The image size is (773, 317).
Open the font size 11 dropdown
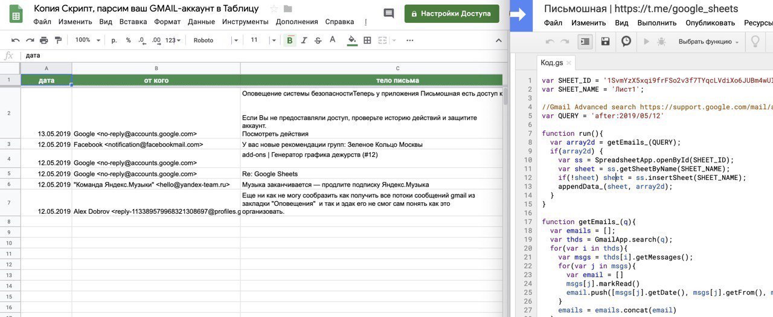click(263, 40)
